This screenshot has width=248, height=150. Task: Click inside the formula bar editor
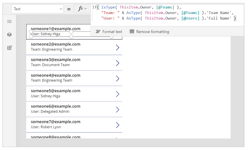click(x=167, y=15)
